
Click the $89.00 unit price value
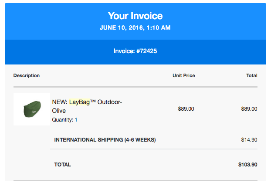186,109
